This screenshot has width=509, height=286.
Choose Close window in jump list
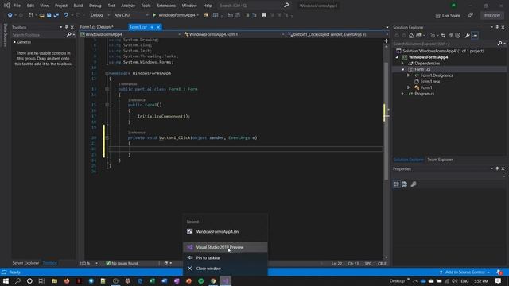[x=225, y=269]
